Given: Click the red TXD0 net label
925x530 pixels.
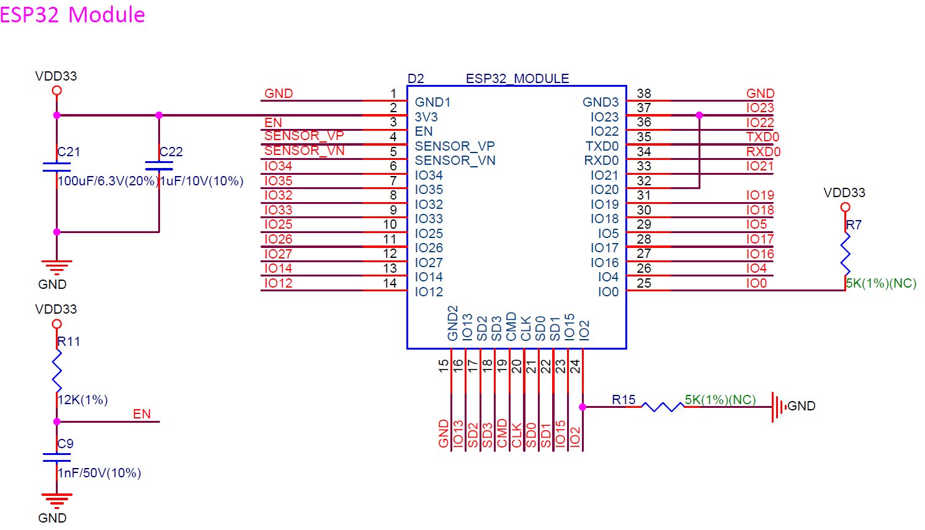Looking at the screenshot, I should pos(762,137).
